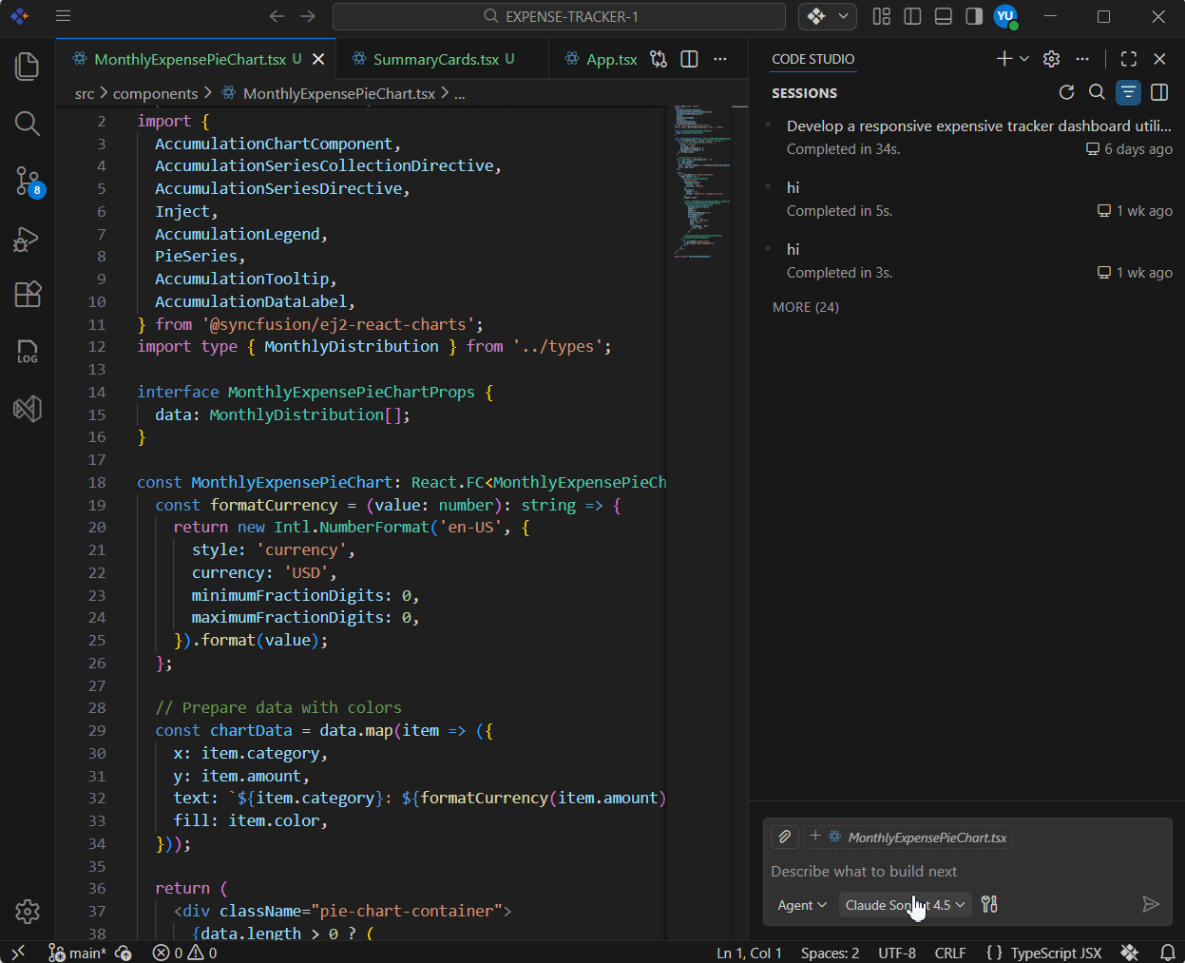Close the Code Studio panel
The height and width of the screenshot is (963, 1185).
1159,59
